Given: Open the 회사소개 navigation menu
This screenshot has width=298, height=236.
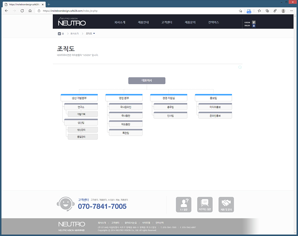Looking at the screenshot, I should coord(120,22).
